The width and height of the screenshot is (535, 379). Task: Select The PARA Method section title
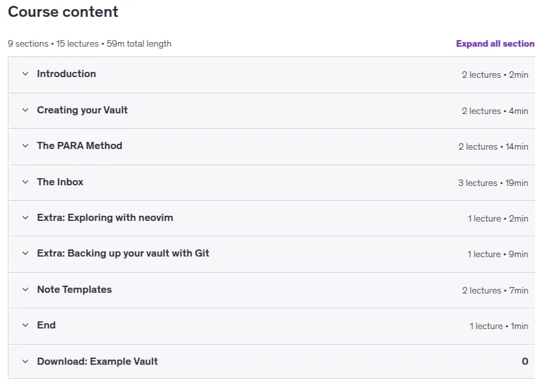[x=80, y=146]
